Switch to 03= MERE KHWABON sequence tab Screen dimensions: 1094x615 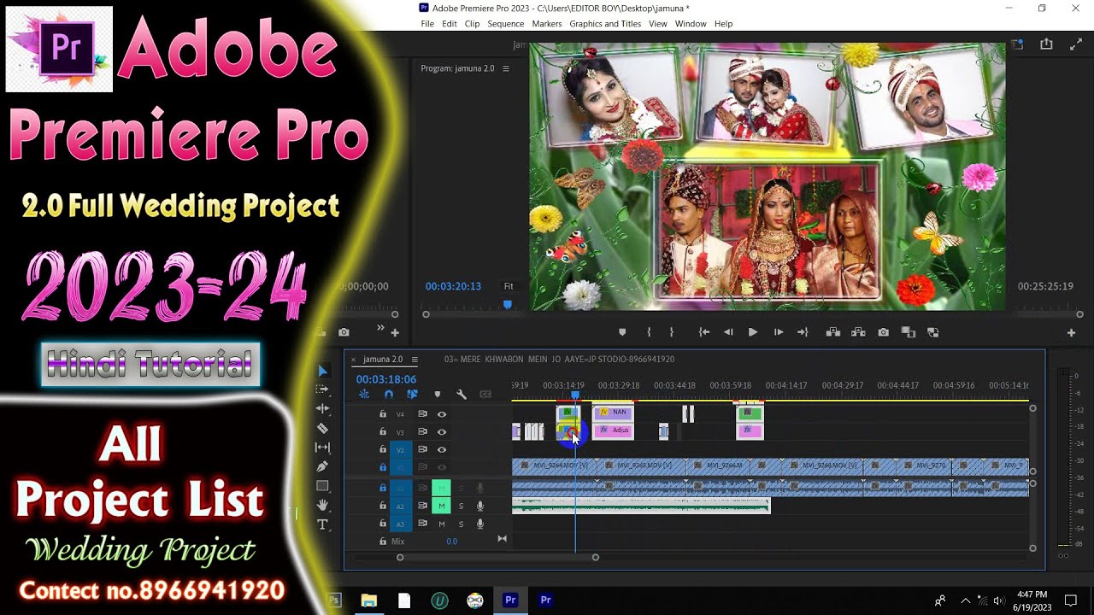tap(559, 360)
